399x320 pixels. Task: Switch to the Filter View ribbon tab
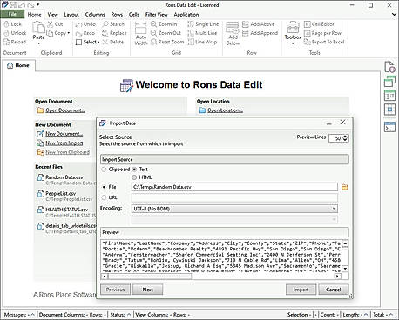coord(156,15)
